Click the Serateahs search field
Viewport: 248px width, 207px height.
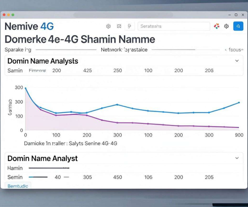coord(174,26)
